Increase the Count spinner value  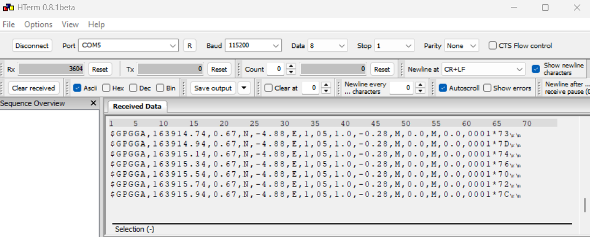(x=291, y=66)
